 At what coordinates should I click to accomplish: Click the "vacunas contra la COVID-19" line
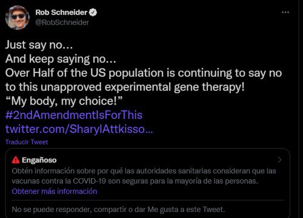point(135,181)
